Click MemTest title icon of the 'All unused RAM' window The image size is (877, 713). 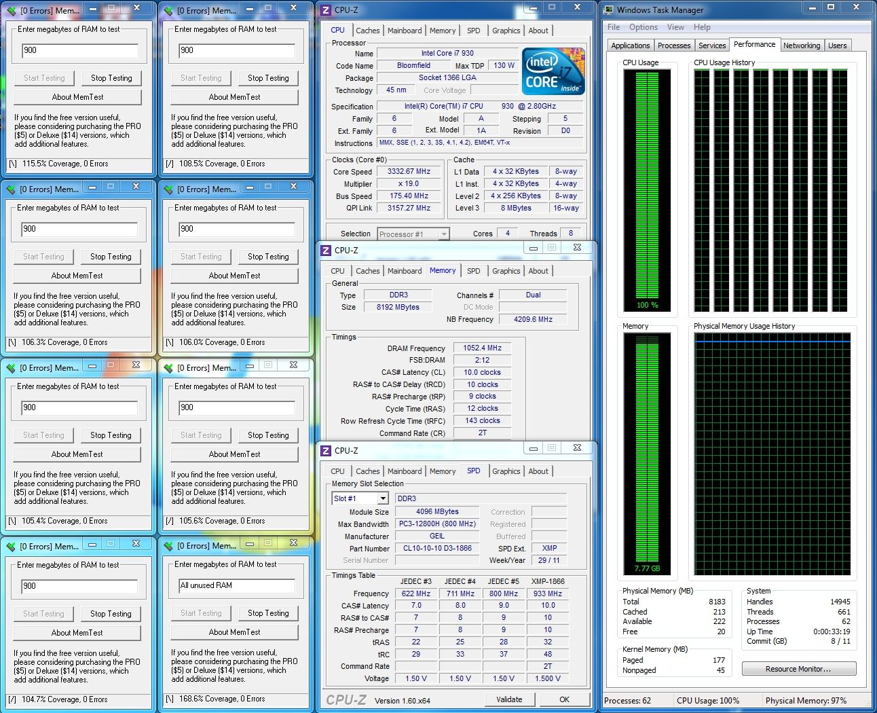168,546
